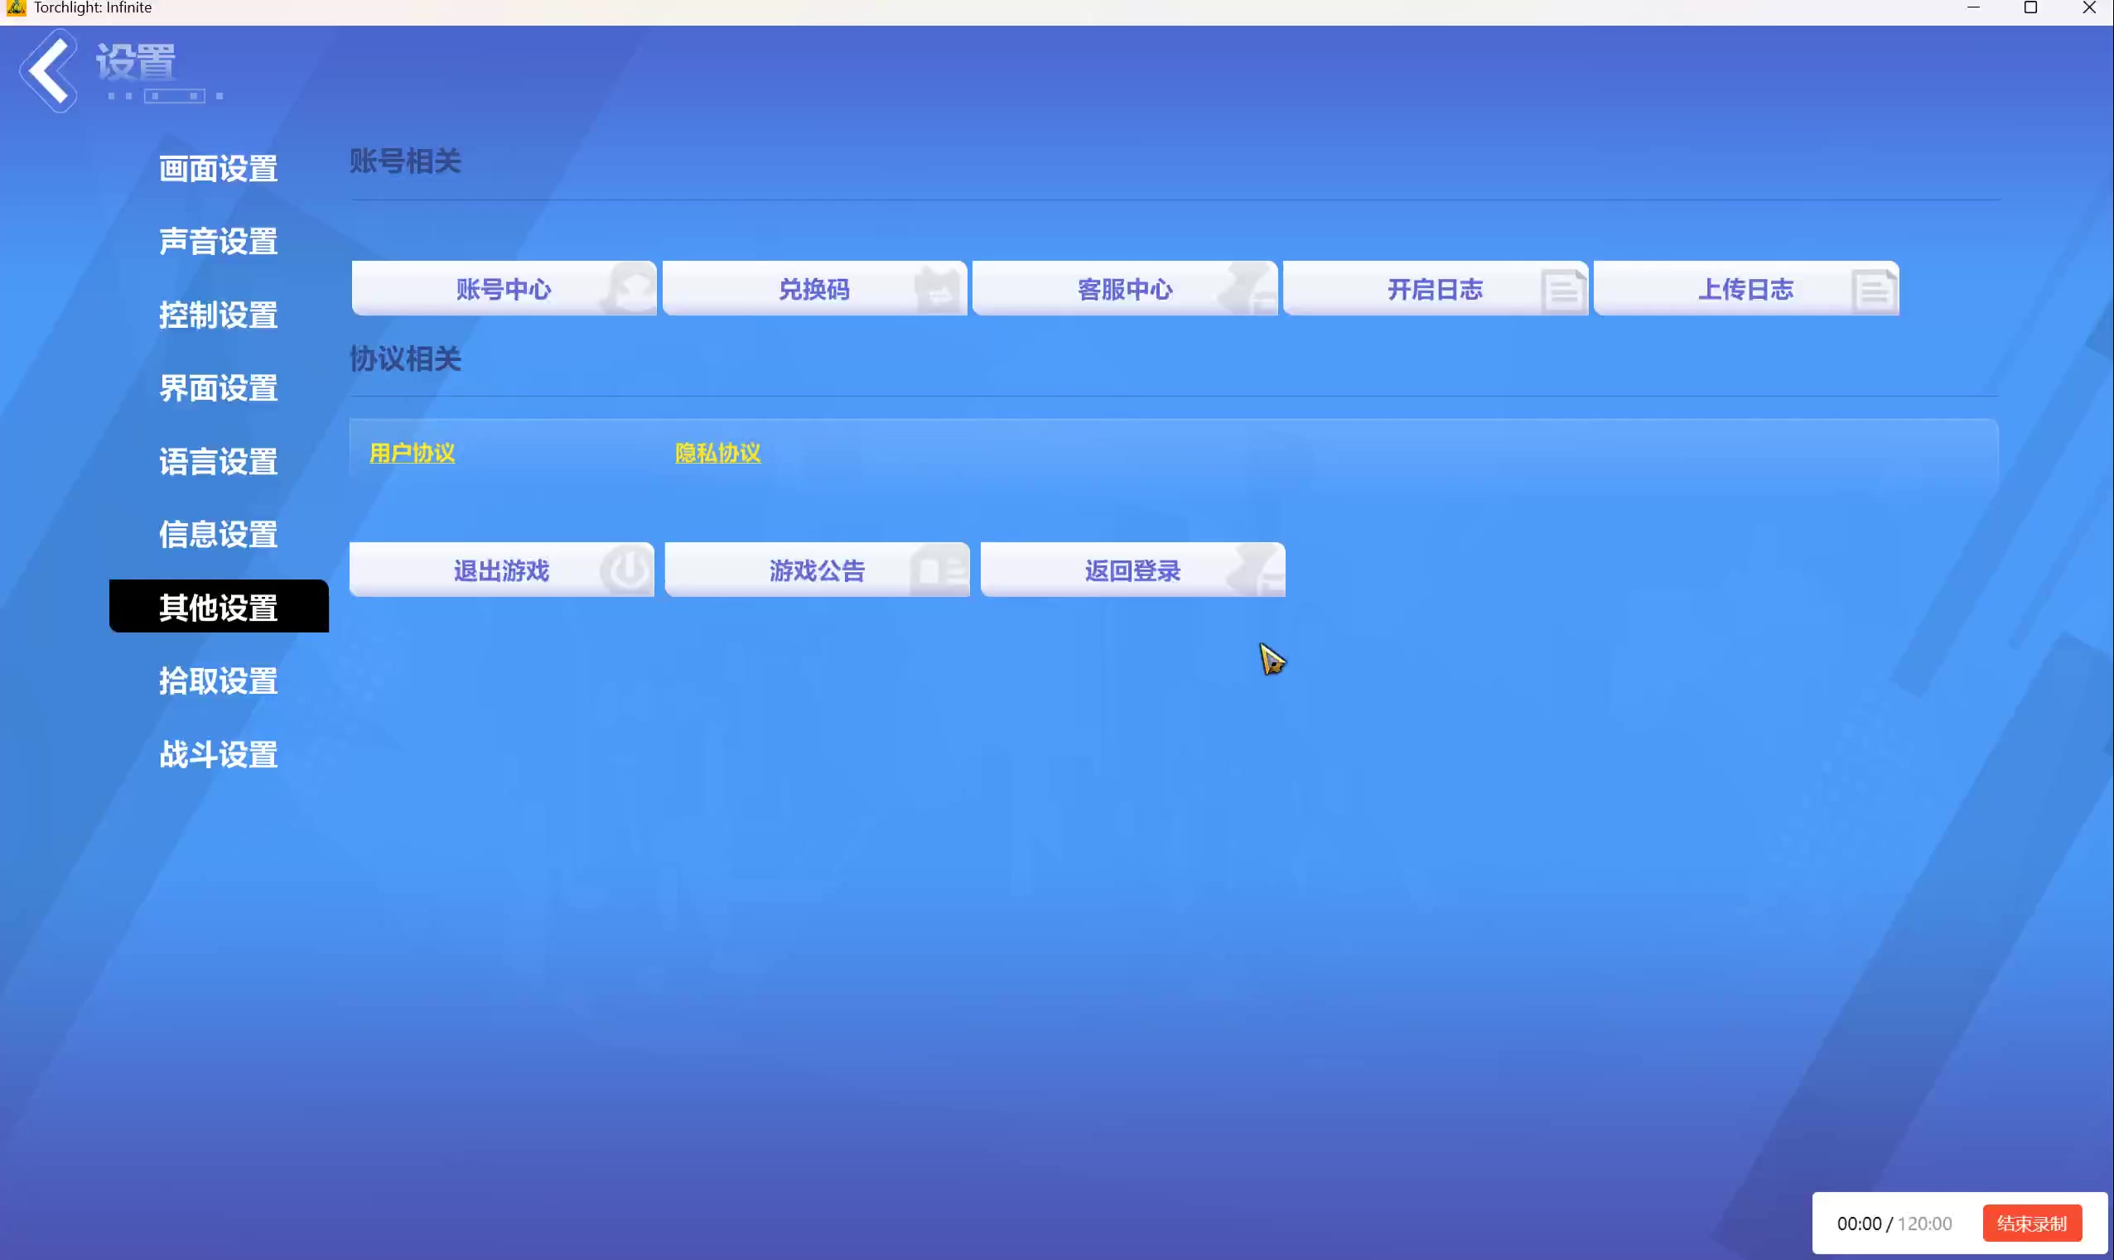Click the back arrow icon beside 设置

click(x=49, y=71)
